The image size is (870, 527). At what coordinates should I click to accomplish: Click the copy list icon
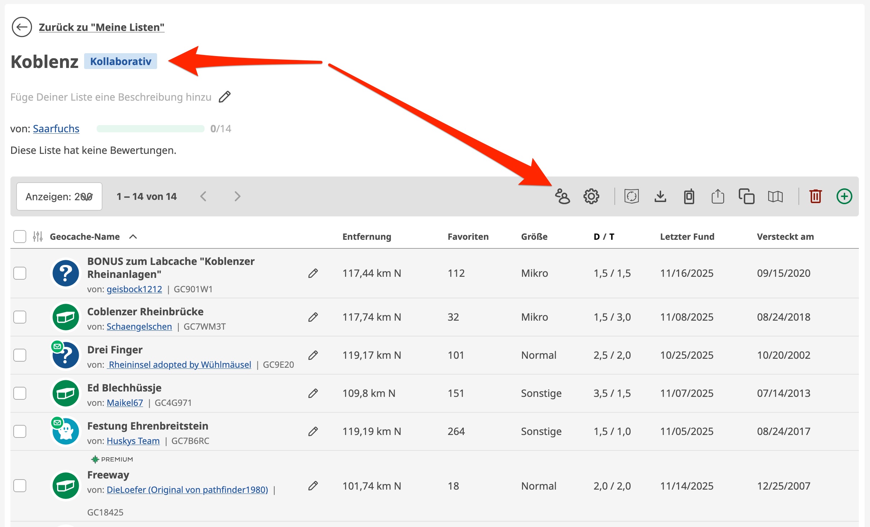pos(746,196)
